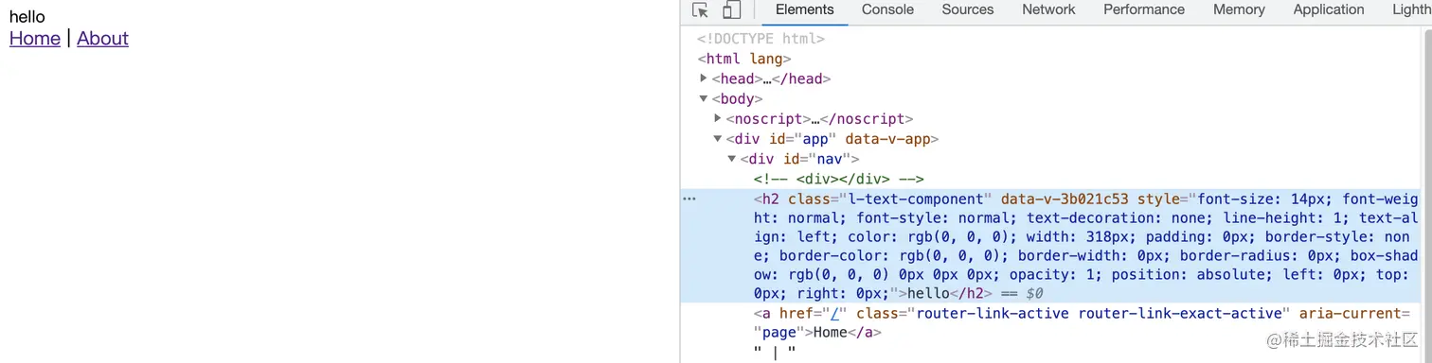The image size is (1432, 363).
Task: Collapse the body element node
Action: click(x=704, y=98)
